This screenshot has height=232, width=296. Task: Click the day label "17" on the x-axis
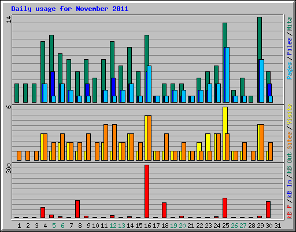[156, 226]
